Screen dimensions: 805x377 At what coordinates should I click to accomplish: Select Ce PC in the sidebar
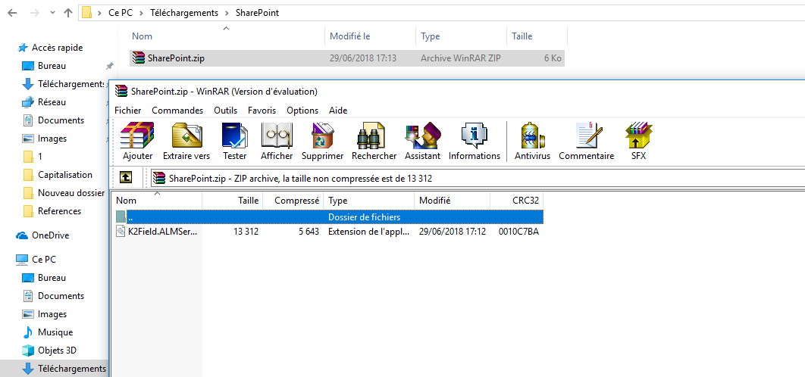click(43, 260)
